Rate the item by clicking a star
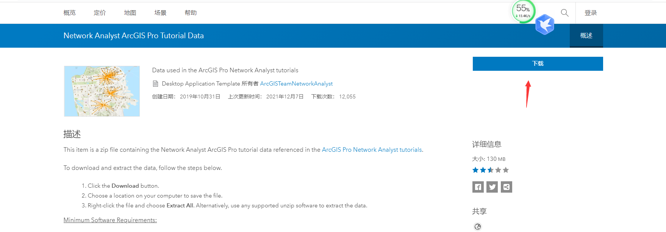Image resolution: width=666 pixels, height=232 pixels. (x=490, y=170)
